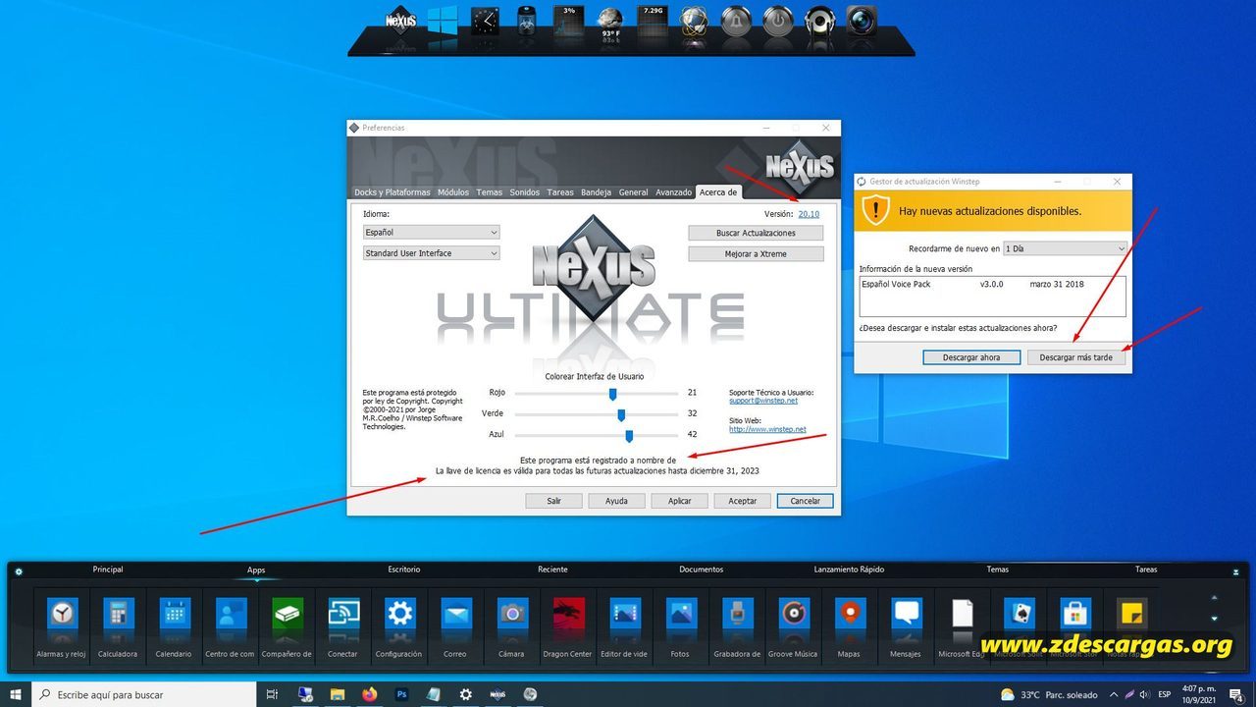Click the Buscar Actualizaciones button

tap(756, 233)
